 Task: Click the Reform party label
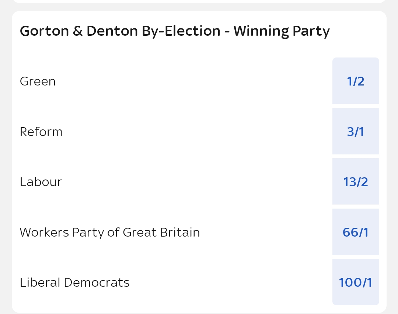(41, 132)
